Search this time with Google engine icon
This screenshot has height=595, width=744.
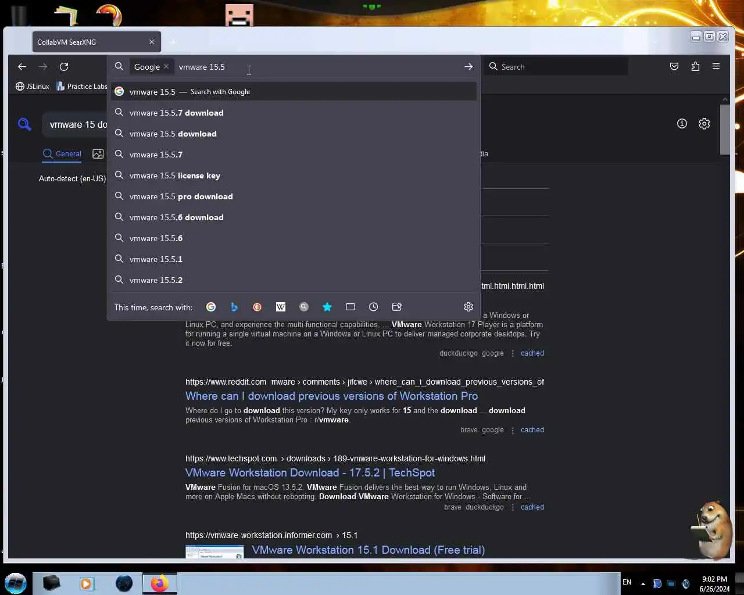pos(211,307)
